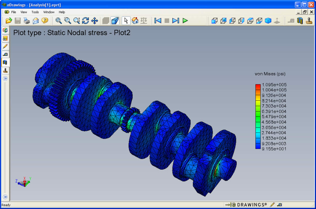Viewport: 316px width, 209px height.
Task: Click the XYZ orientation triad
Action: (24, 182)
